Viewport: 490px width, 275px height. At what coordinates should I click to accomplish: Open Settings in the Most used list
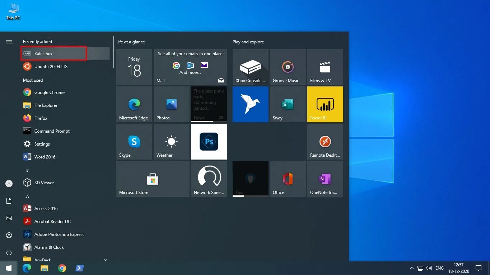click(65, 144)
